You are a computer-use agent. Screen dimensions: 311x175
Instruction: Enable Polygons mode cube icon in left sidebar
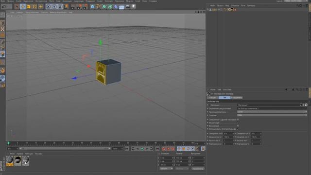pos(2,54)
